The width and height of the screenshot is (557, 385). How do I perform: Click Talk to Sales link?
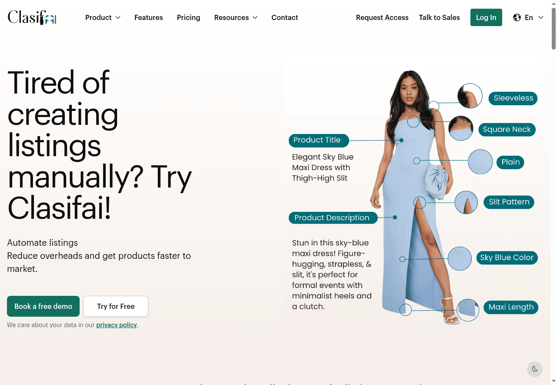440,17
